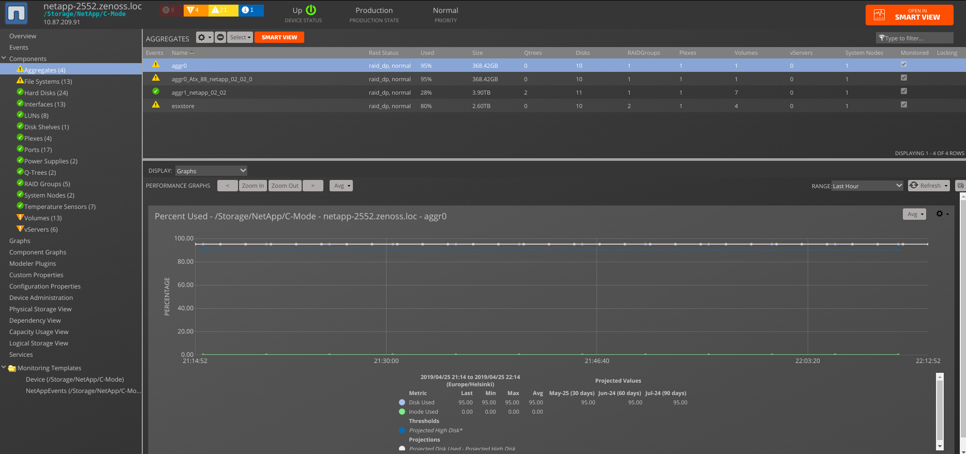Screen dimensions: 966x454
Task: Click the Projected High Disk legend color dot
Action: pos(402,430)
